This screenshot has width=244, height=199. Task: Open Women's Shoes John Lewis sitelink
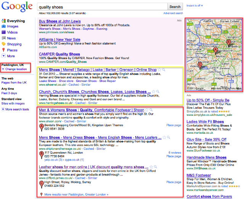pyautogui.click(x=50, y=29)
